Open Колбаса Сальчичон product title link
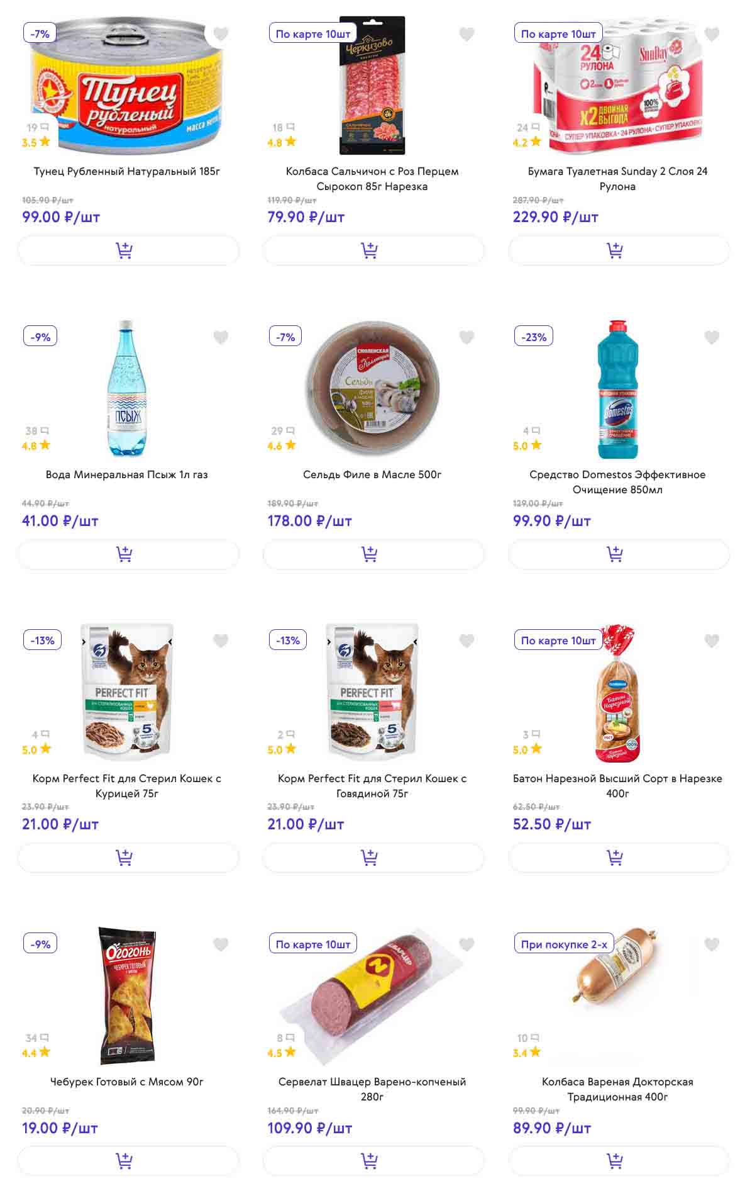 click(x=372, y=179)
